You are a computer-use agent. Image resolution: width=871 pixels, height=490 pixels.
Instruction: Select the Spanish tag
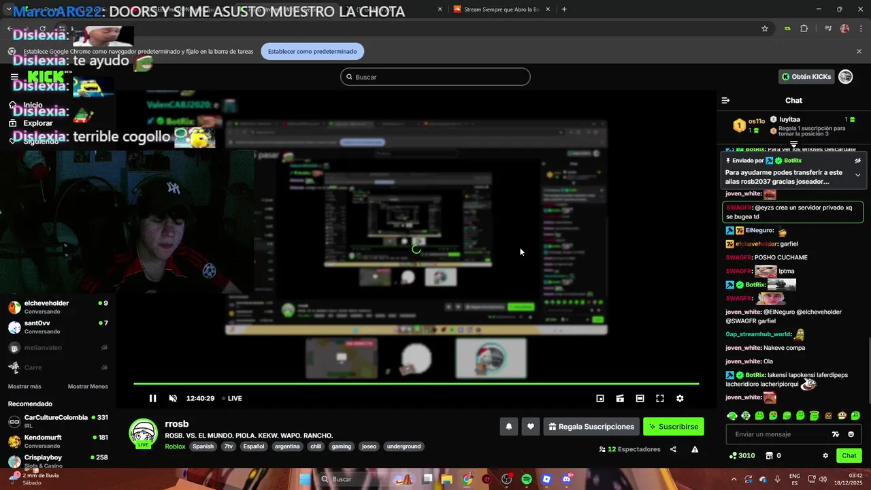pos(203,446)
